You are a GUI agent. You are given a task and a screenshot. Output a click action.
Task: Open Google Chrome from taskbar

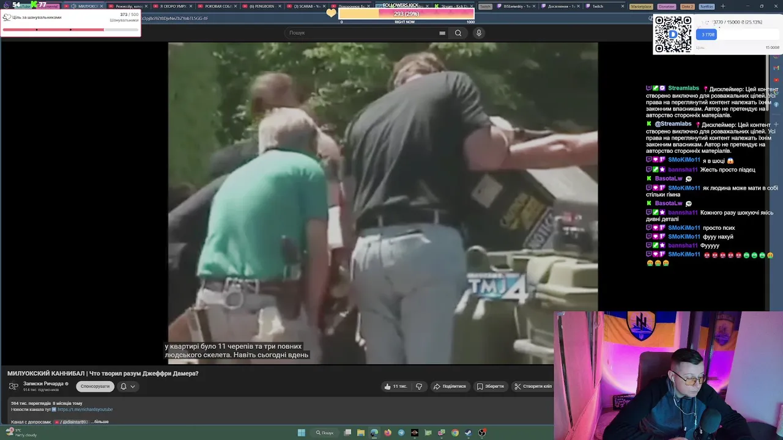pos(455,433)
